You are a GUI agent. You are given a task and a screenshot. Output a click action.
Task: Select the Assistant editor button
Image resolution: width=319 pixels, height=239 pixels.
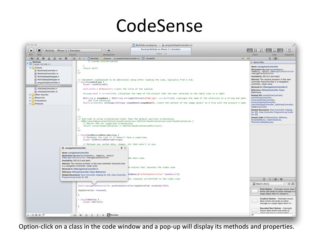pos(255,50)
